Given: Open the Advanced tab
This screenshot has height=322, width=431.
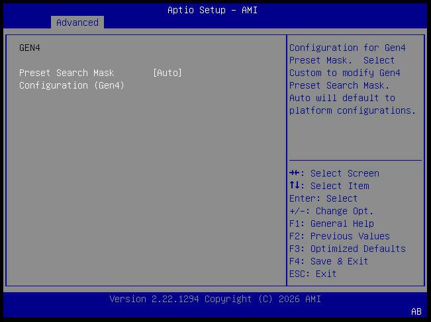Looking at the screenshot, I should 77,22.
